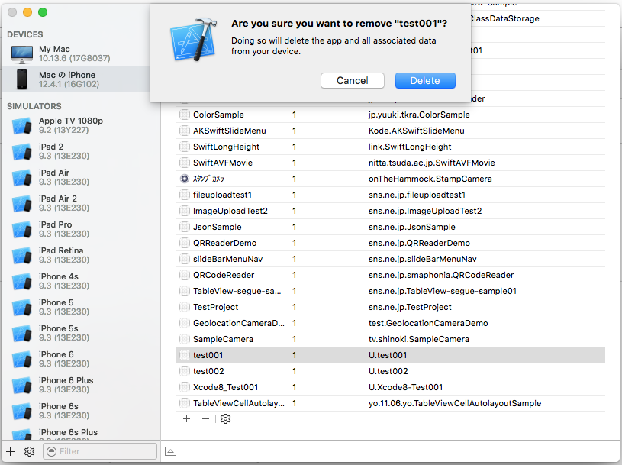Click the iPad Pro simulator icon
Viewport: 622px width, 465px height.
click(x=22, y=230)
